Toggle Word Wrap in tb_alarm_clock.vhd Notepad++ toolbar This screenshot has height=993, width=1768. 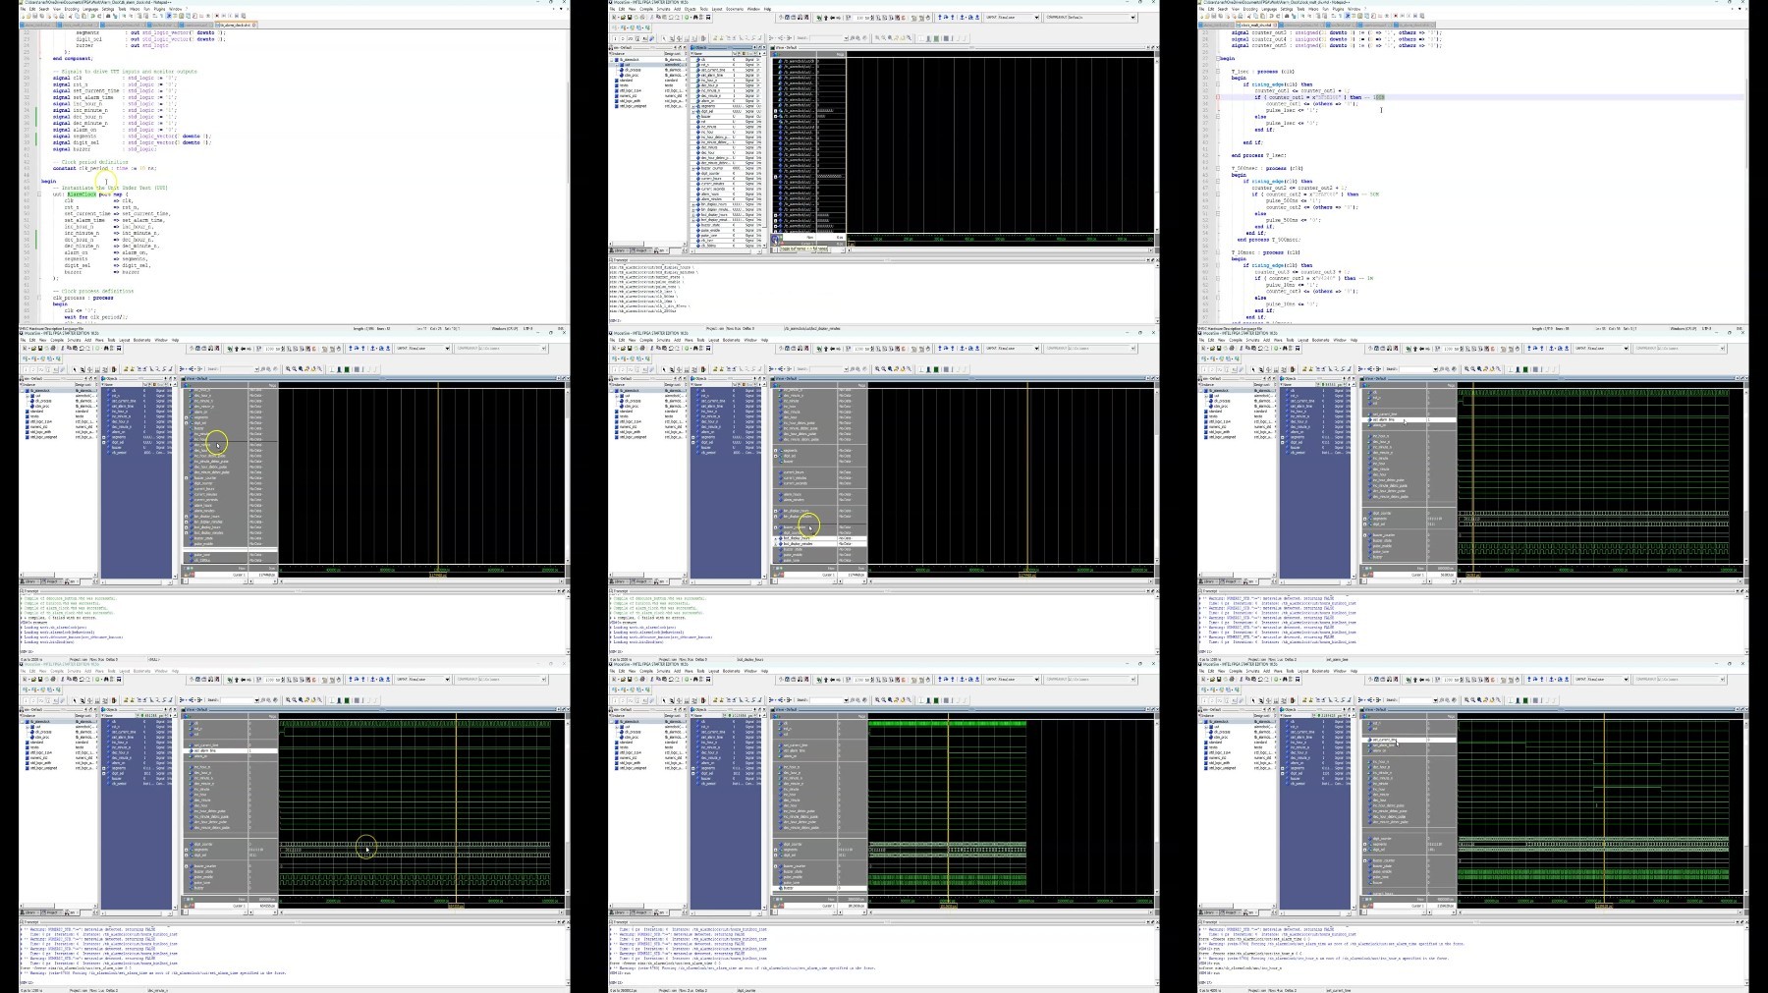(154, 16)
